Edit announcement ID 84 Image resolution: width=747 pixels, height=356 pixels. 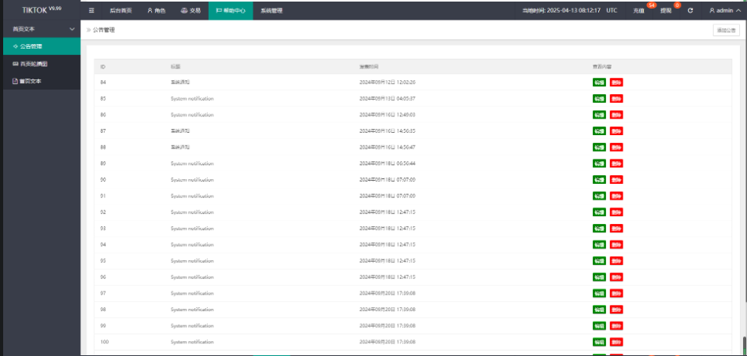[x=599, y=83]
